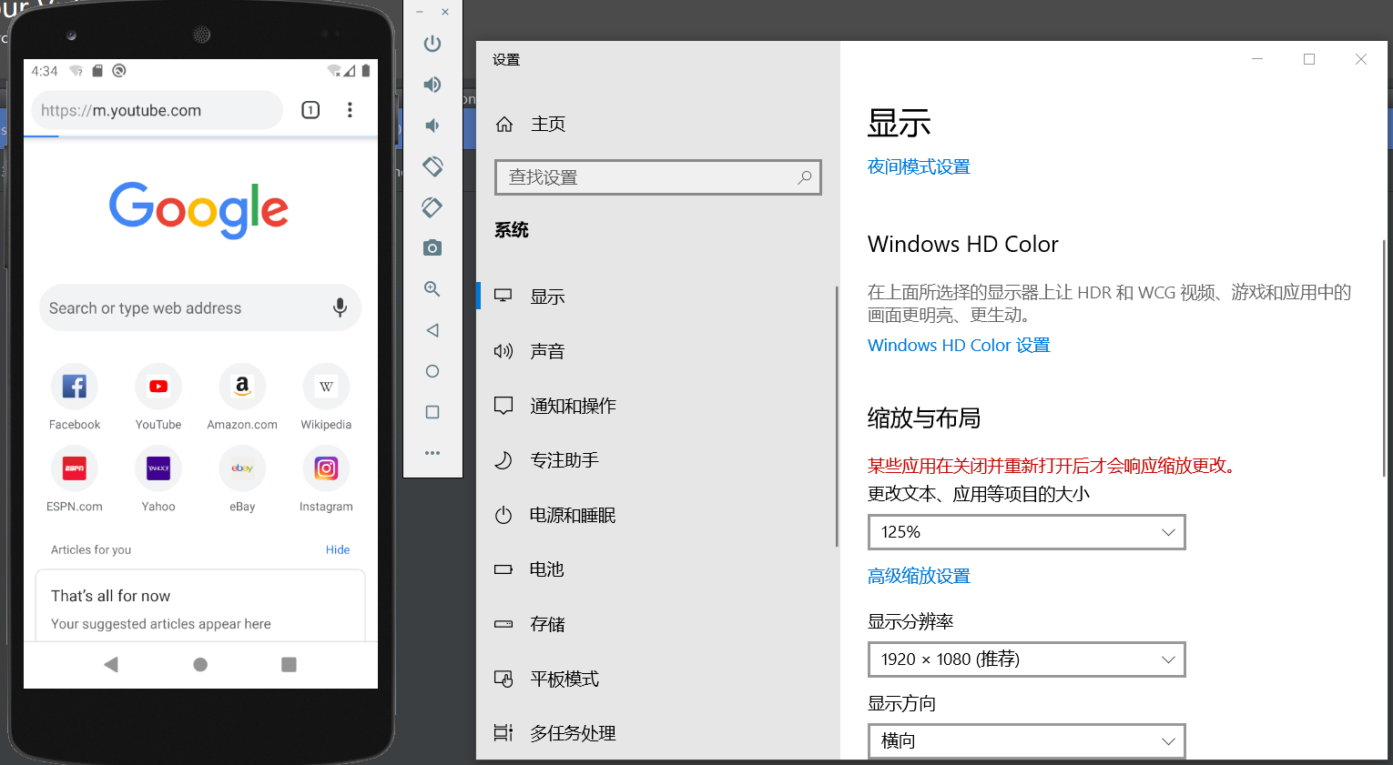Select 专注助手 in settings sidebar
This screenshot has height=765, width=1393.
pyautogui.click(x=657, y=460)
